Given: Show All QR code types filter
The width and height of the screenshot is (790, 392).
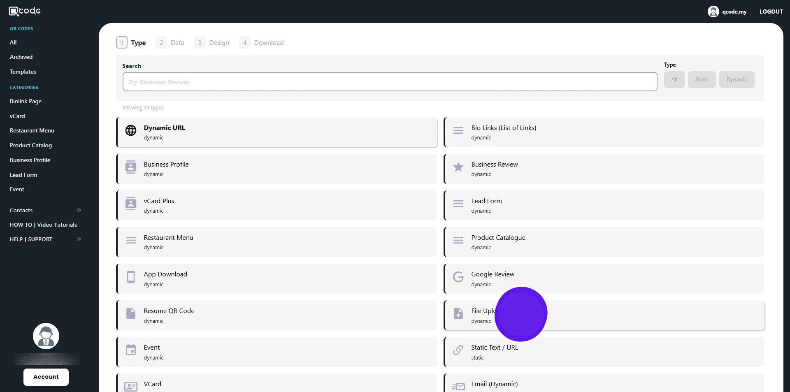Looking at the screenshot, I should click(674, 80).
